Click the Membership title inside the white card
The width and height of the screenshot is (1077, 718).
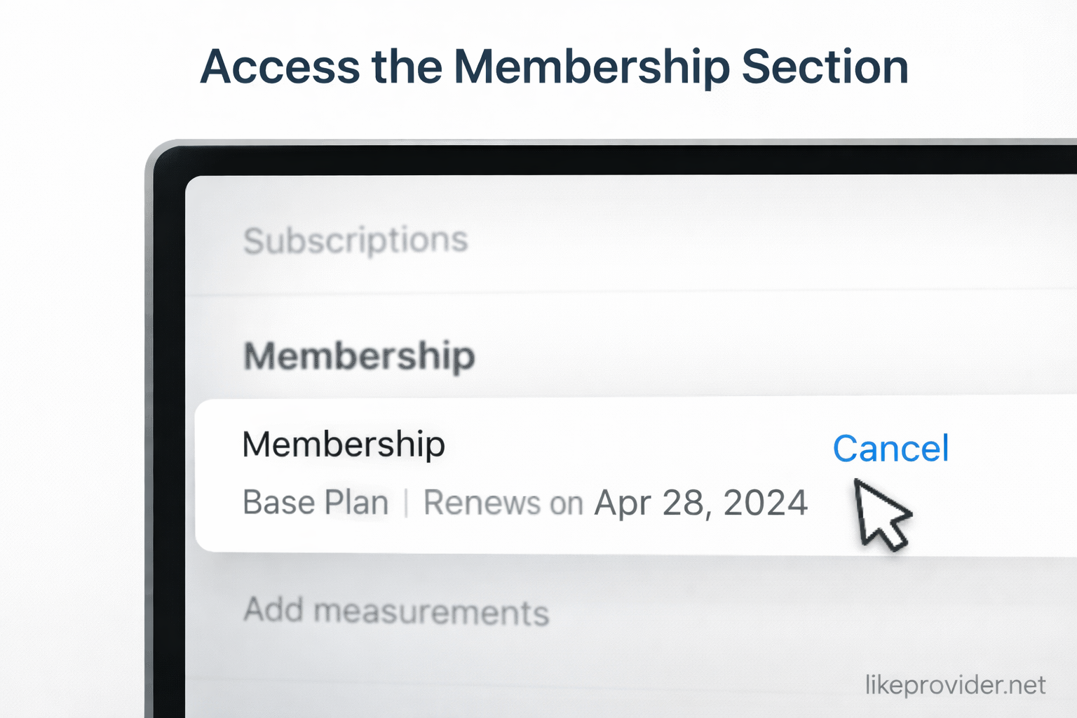click(x=344, y=444)
